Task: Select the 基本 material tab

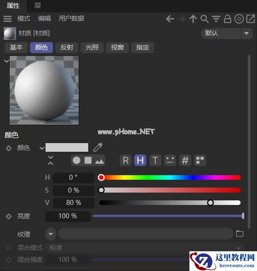Action: 16,47
